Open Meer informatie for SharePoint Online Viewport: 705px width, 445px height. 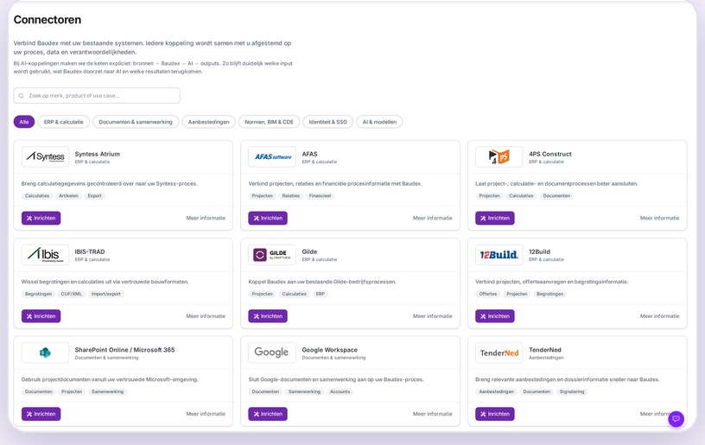click(x=206, y=414)
